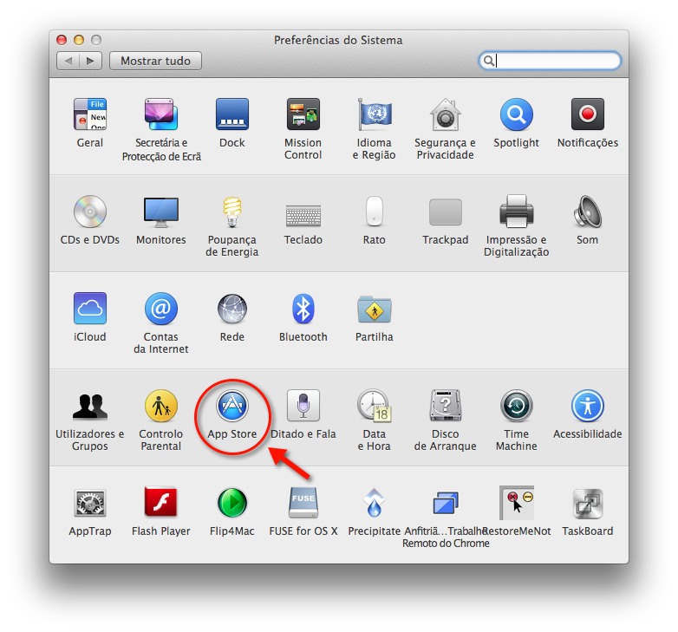Focus the preferences search field
The height and width of the screenshot is (632, 678).
tap(550, 61)
